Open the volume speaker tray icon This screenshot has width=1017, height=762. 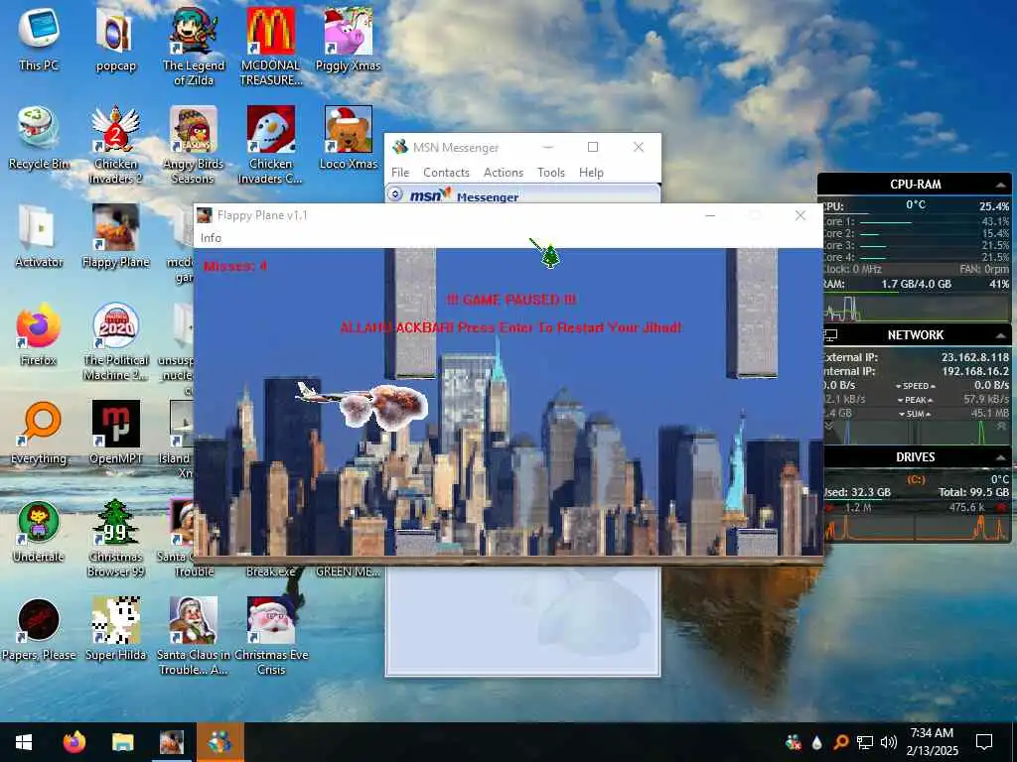pyautogui.click(x=889, y=742)
